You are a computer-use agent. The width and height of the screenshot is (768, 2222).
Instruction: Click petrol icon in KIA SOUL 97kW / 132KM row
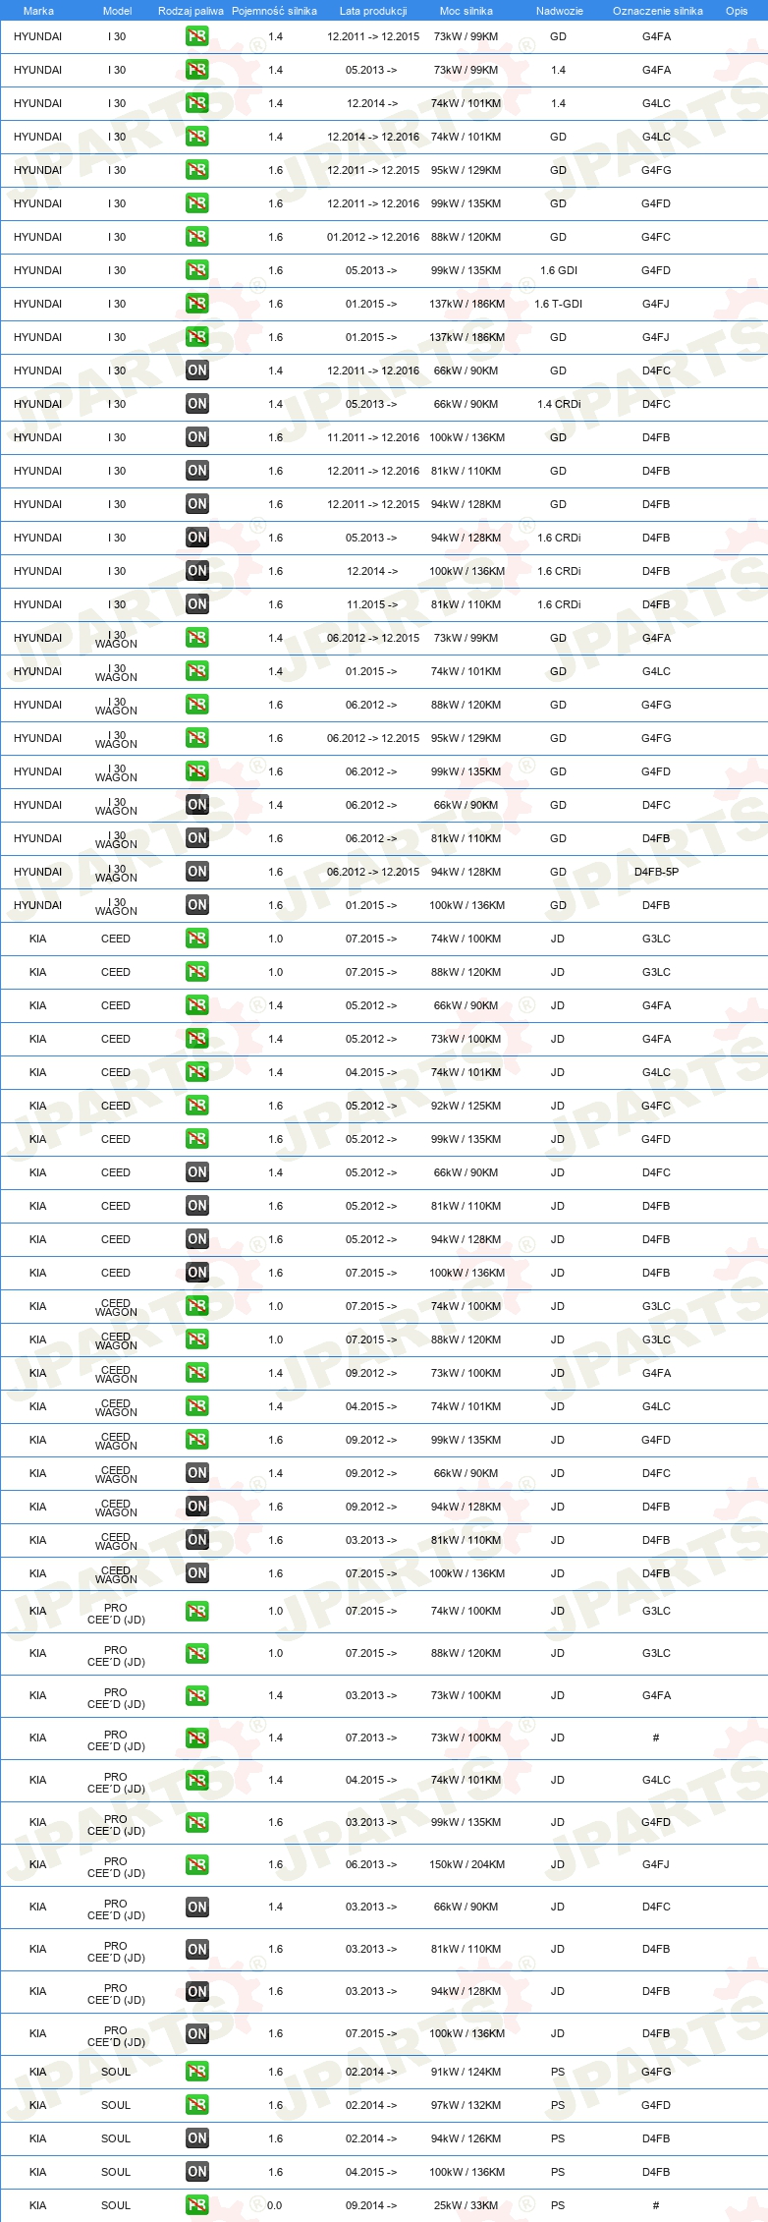tap(197, 2105)
